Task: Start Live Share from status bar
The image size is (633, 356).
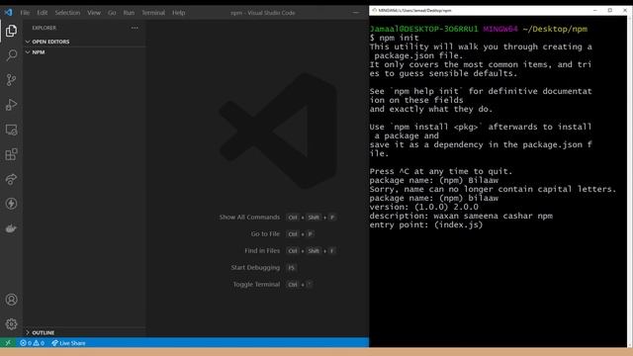Action: coord(68,343)
